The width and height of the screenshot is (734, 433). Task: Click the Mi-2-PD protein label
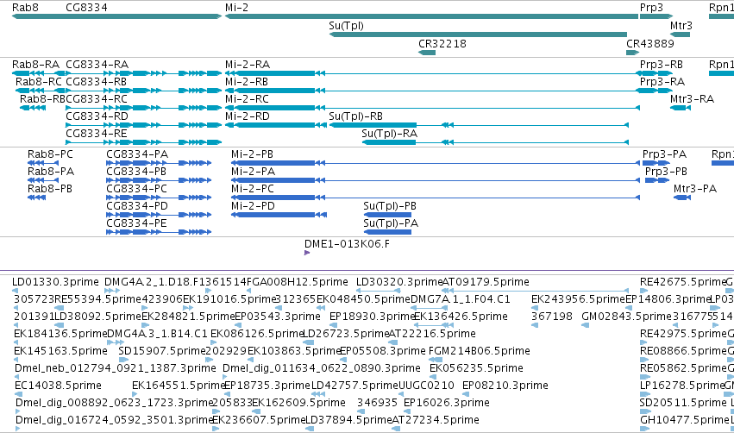point(253,206)
